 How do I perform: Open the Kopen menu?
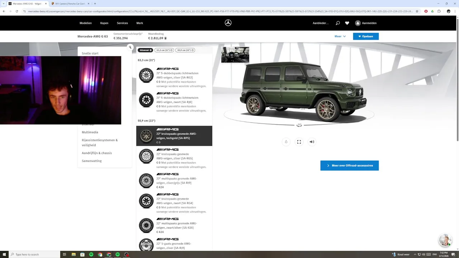[104, 23]
